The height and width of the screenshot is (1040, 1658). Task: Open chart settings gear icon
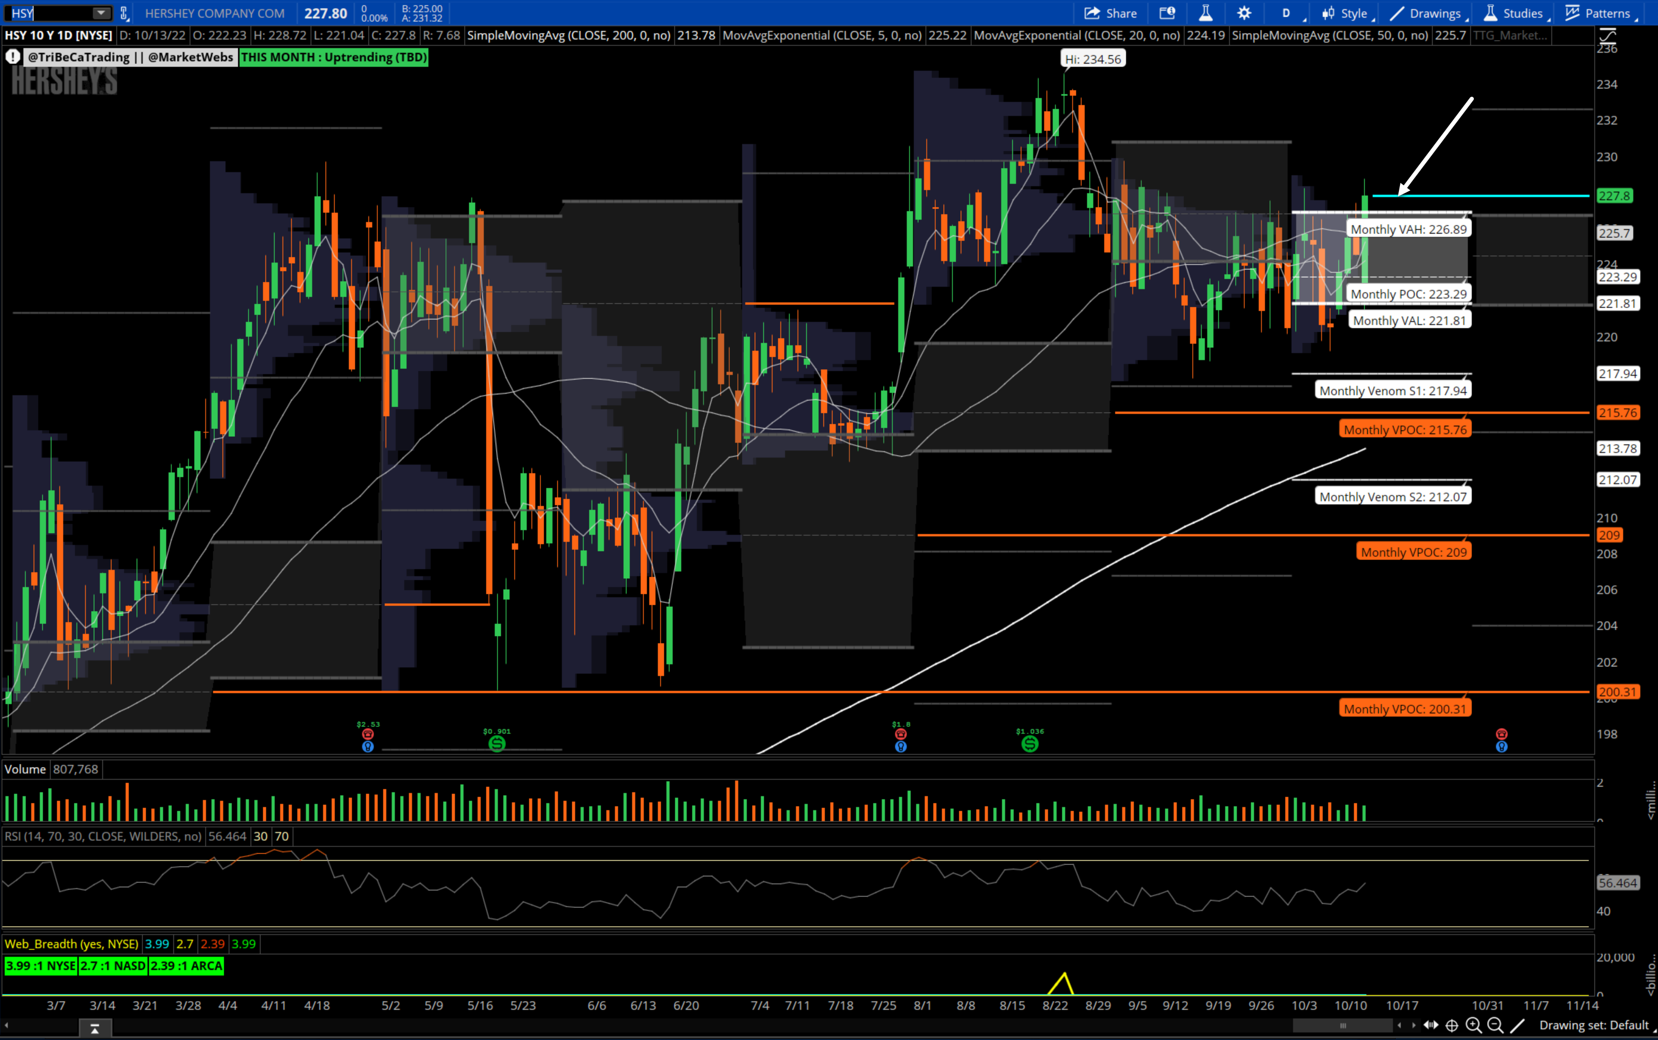[x=1244, y=13]
